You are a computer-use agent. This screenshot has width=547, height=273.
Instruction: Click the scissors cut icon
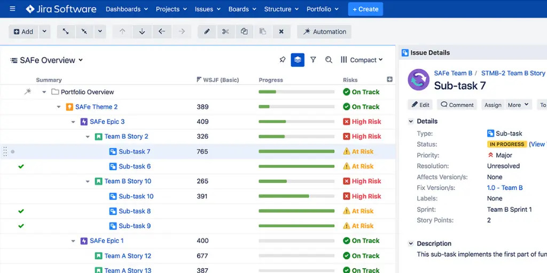tap(226, 31)
